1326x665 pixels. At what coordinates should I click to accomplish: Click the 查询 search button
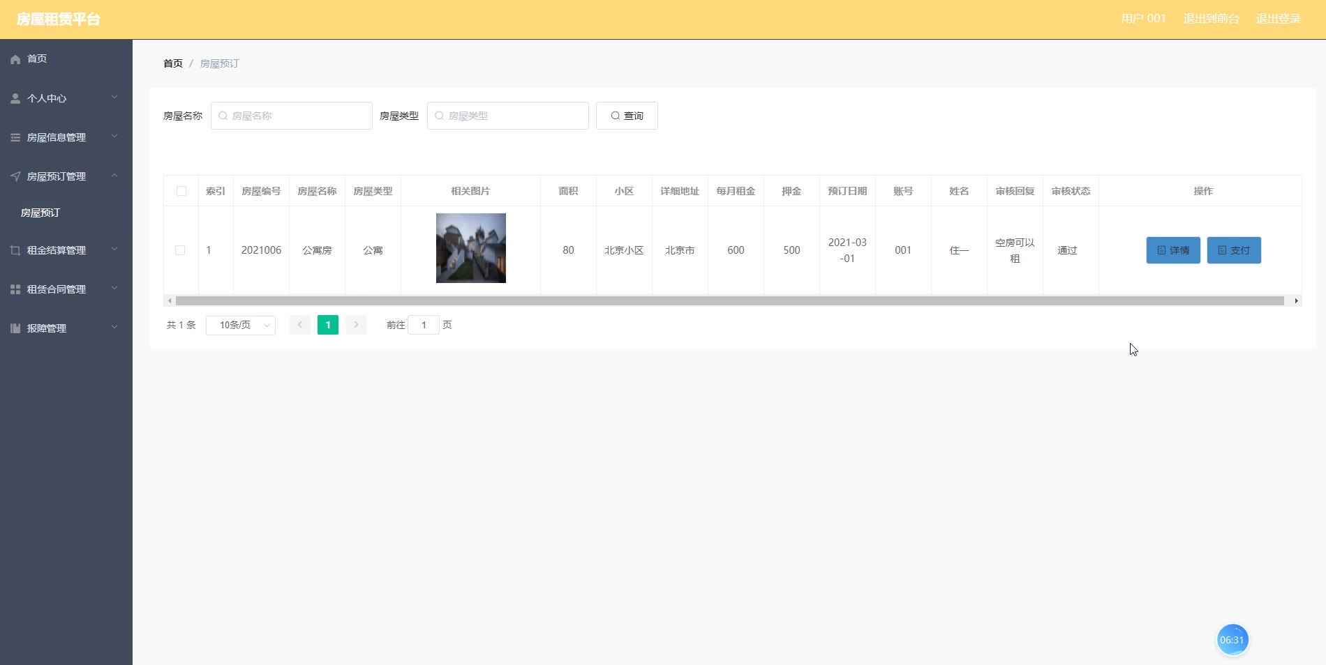pos(627,116)
